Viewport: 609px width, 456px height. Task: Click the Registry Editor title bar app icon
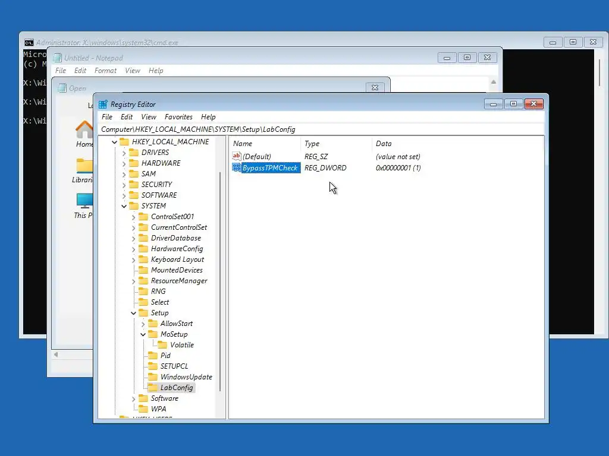(x=103, y=104)
